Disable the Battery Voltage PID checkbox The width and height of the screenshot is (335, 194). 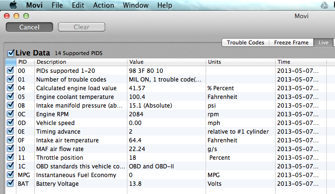[11, 183]
